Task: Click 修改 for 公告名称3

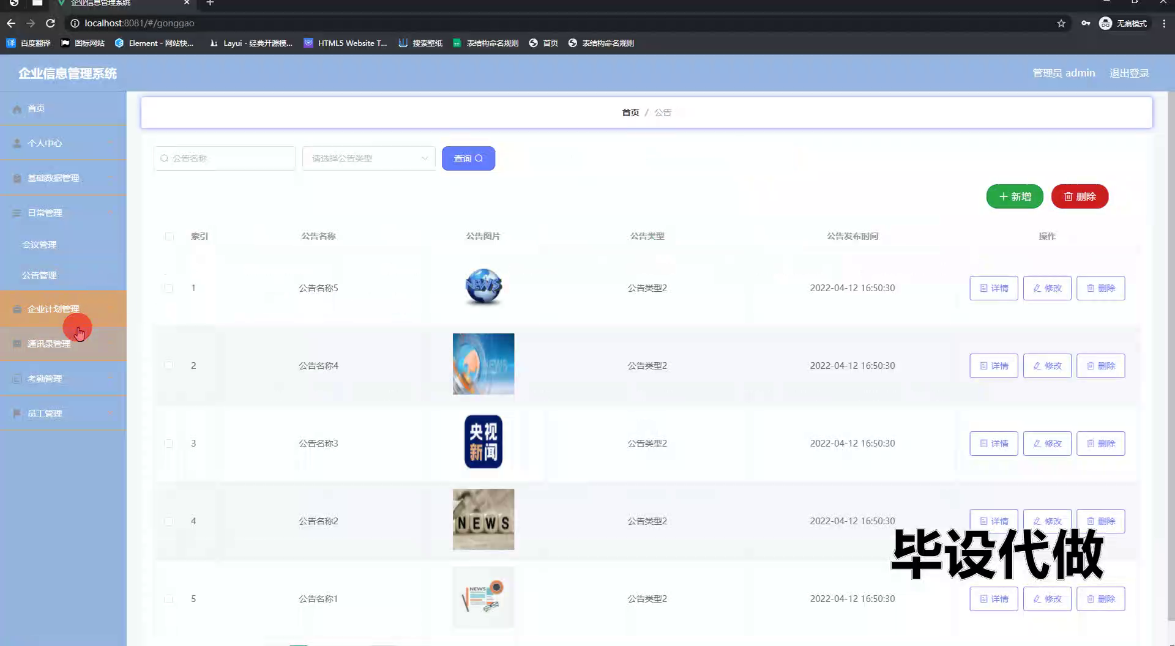Action: 1047,444
